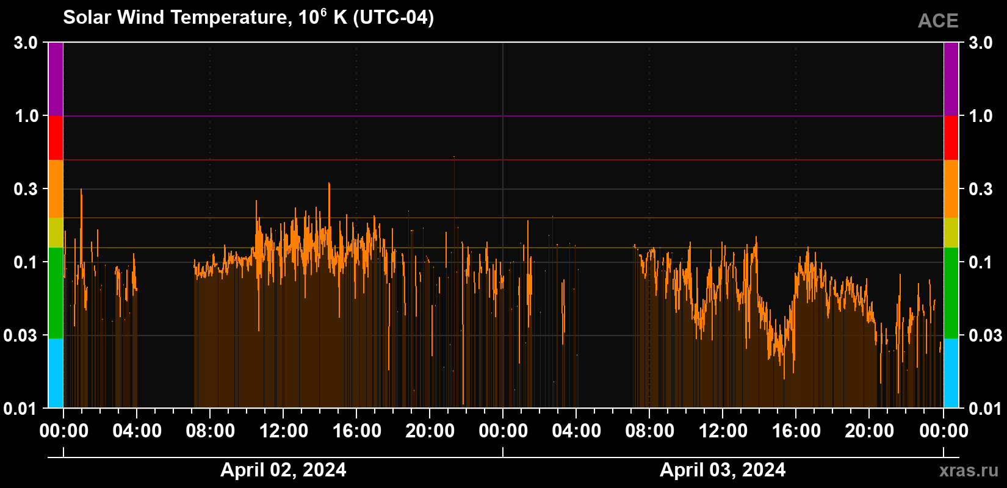The image size is (1007, 488).
Task: Click the "0.3" value on the right axis
Action: click(x=981, y=189)
